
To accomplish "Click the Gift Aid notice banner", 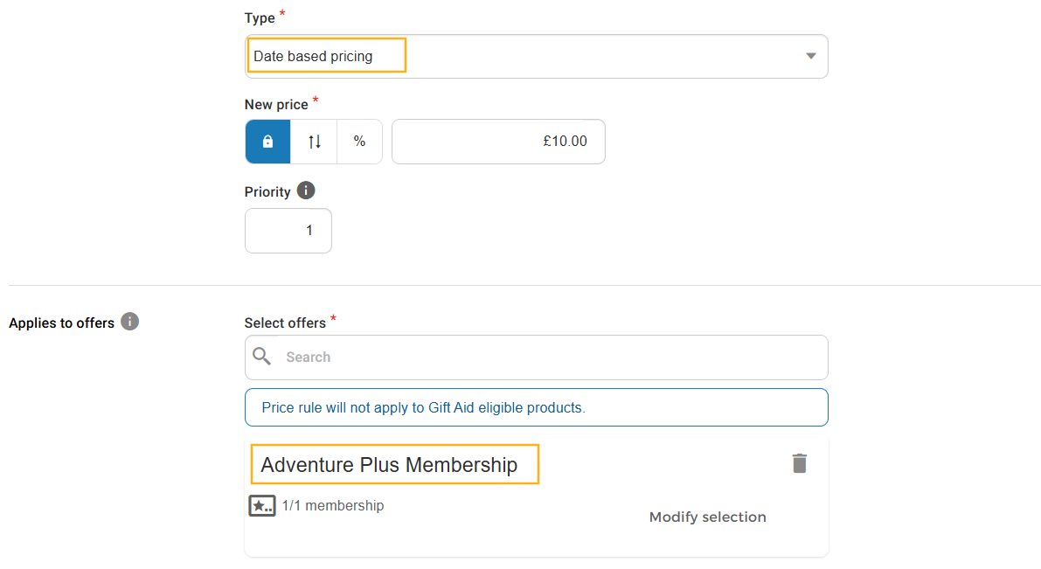I will click(x=537, y=407).
